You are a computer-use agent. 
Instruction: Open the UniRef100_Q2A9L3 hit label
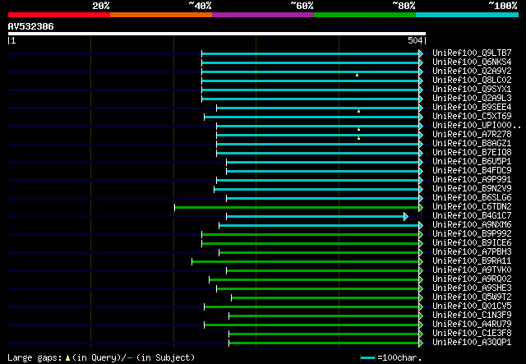click(472, 98)
